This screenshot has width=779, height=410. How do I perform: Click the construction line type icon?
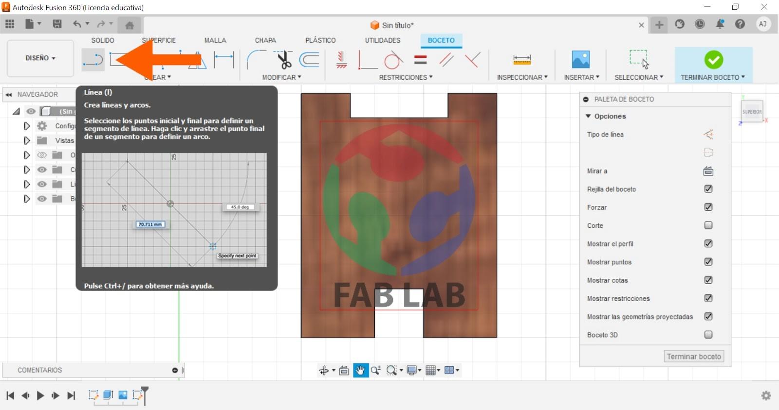pos(708,135)
